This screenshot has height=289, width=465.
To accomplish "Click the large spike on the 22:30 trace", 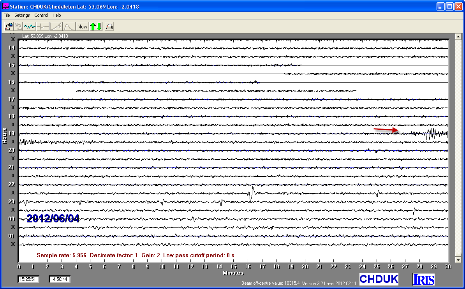I will click(x=252, y=193).
